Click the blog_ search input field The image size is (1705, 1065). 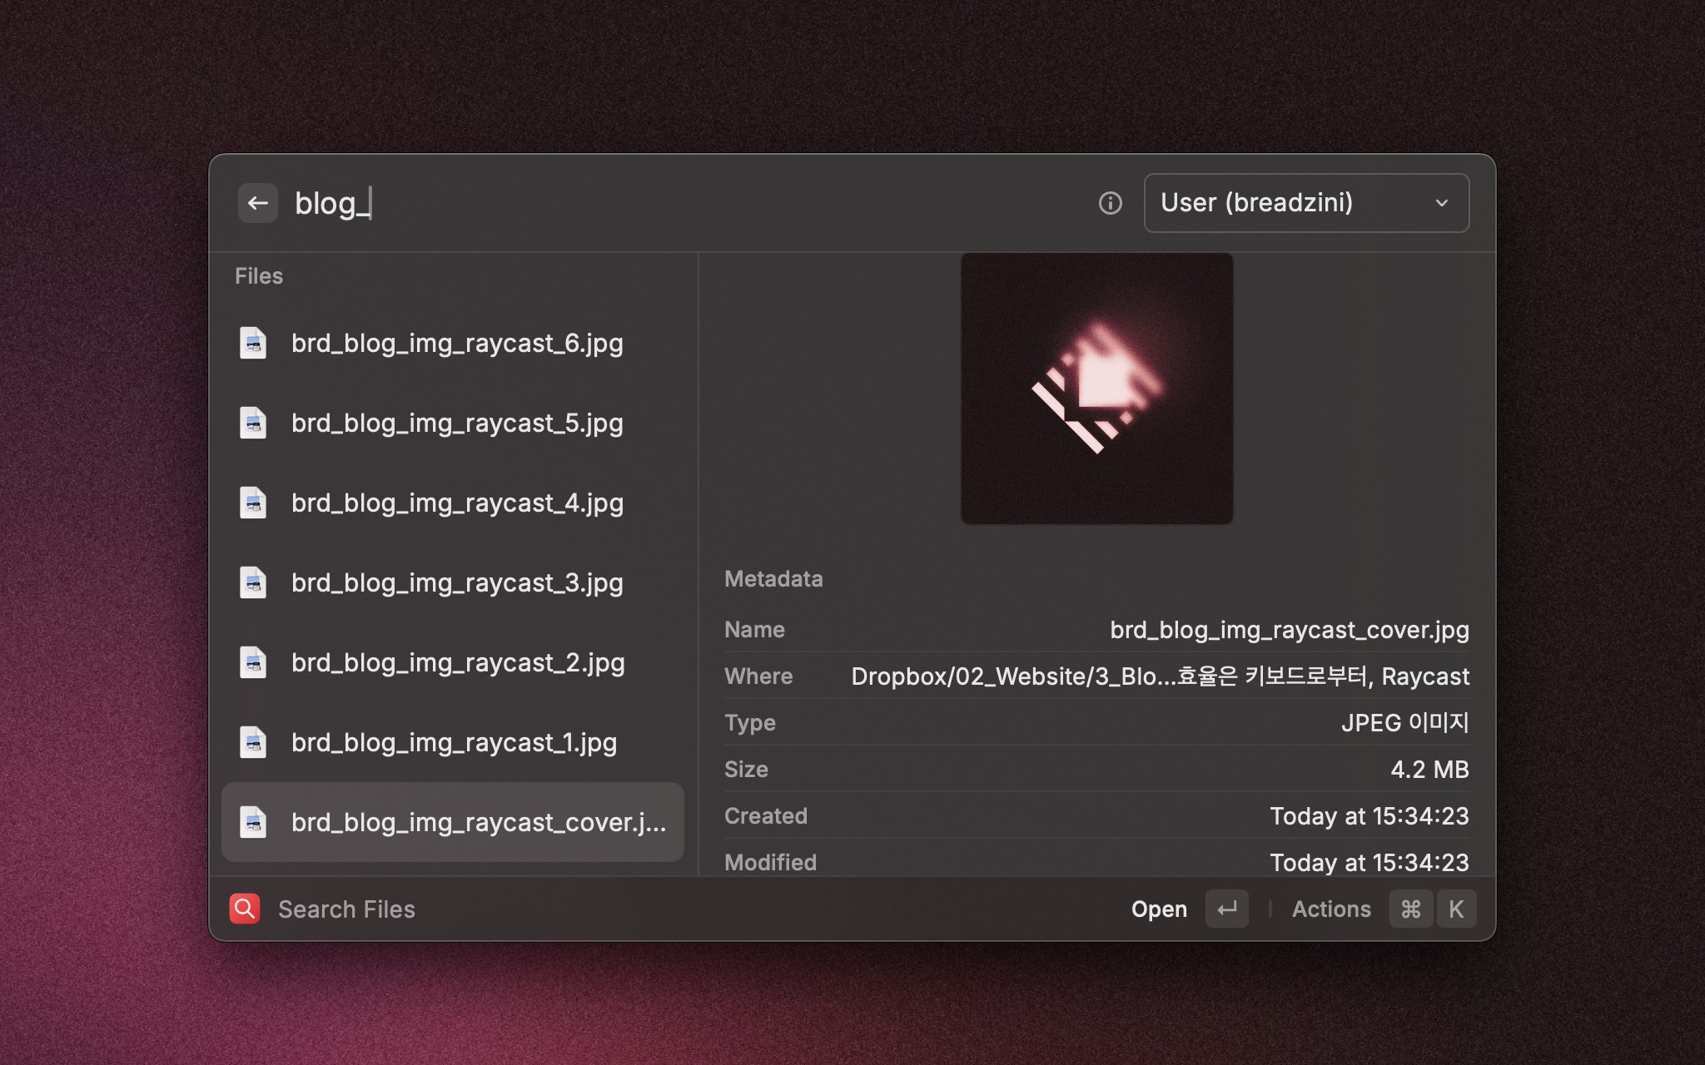pyautogui.click(x=683, y=203)
